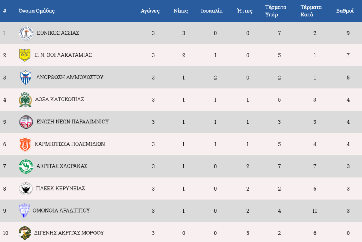The height and width of the screenshot is (242, 362).
Task: Click the ΟΜΟΝΟΙΑ ΑΡΑΔΙΠΠΟΥ blue shield crest
Action: [24, 211]
